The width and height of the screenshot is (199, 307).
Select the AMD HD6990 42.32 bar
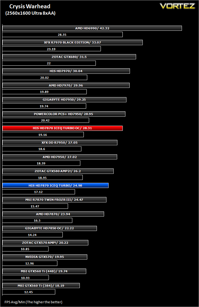coord(92,28)
